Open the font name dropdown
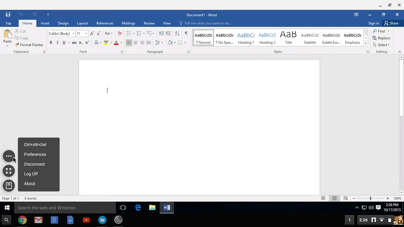Viewport: 404px width, 227px height. click(74, 34)
